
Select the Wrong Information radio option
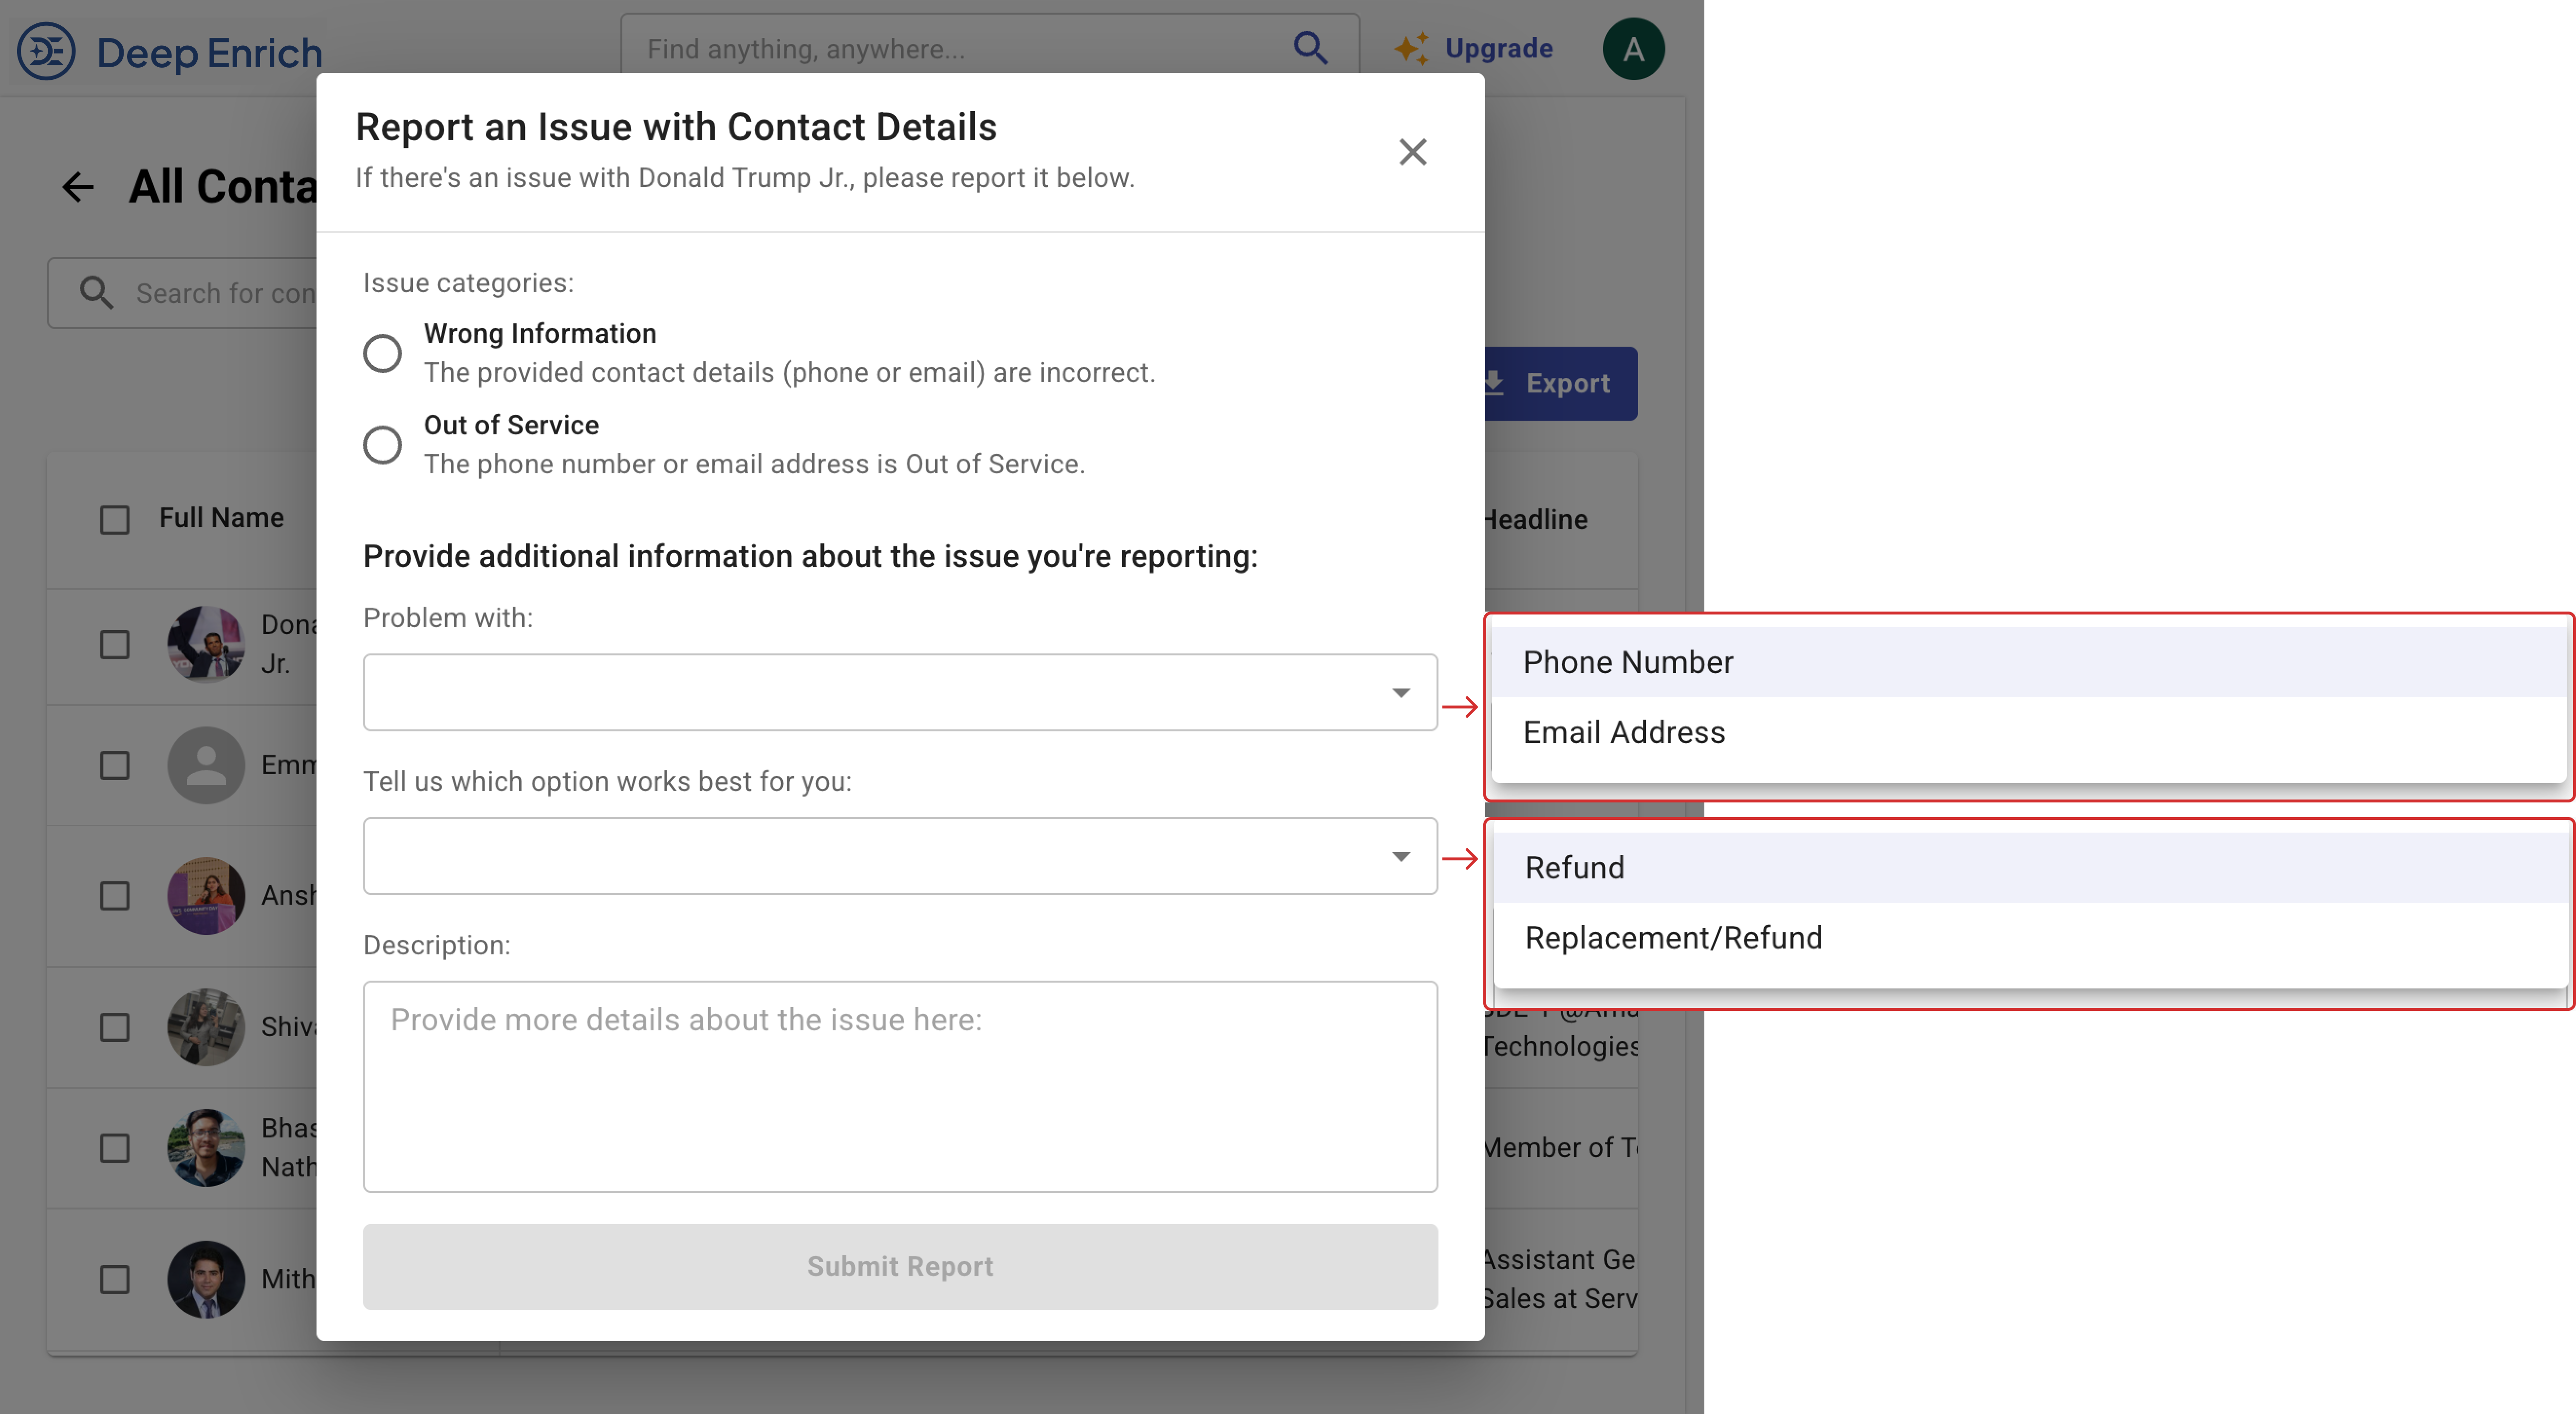[x=382, y=353]
